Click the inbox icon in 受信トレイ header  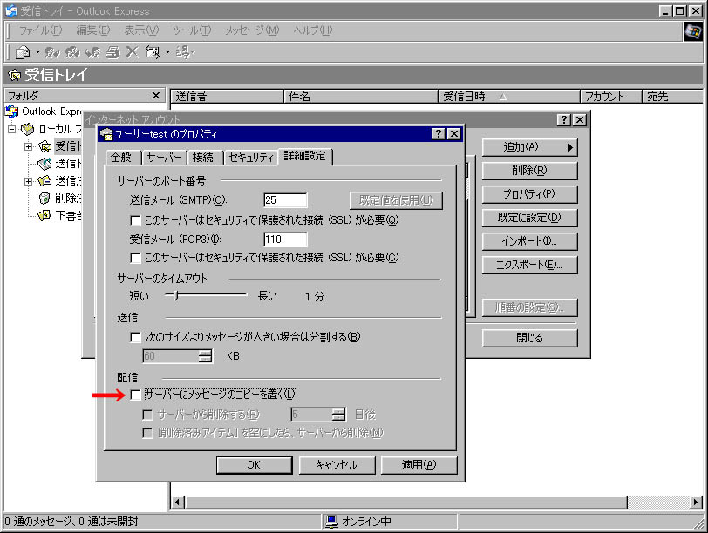tap(15, 75)
